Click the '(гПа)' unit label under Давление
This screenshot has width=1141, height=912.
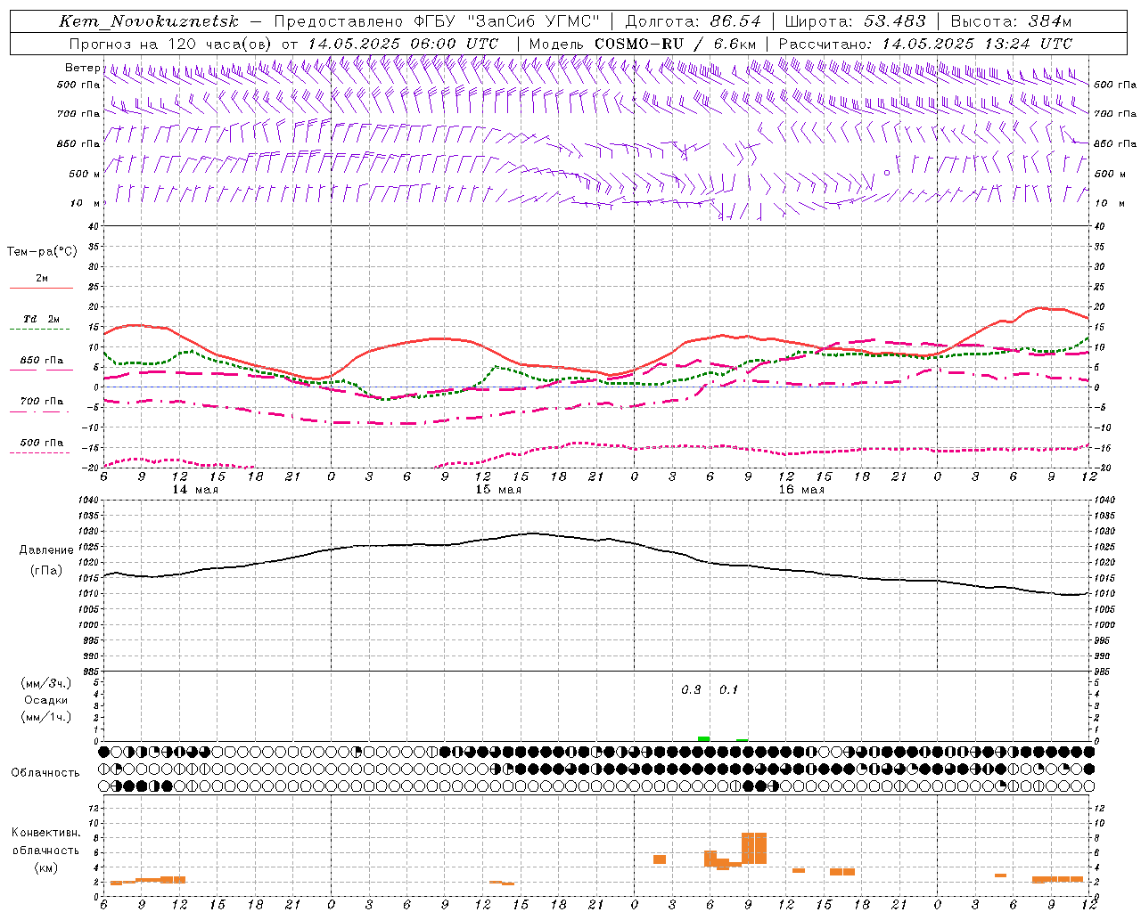coord(46,571)
